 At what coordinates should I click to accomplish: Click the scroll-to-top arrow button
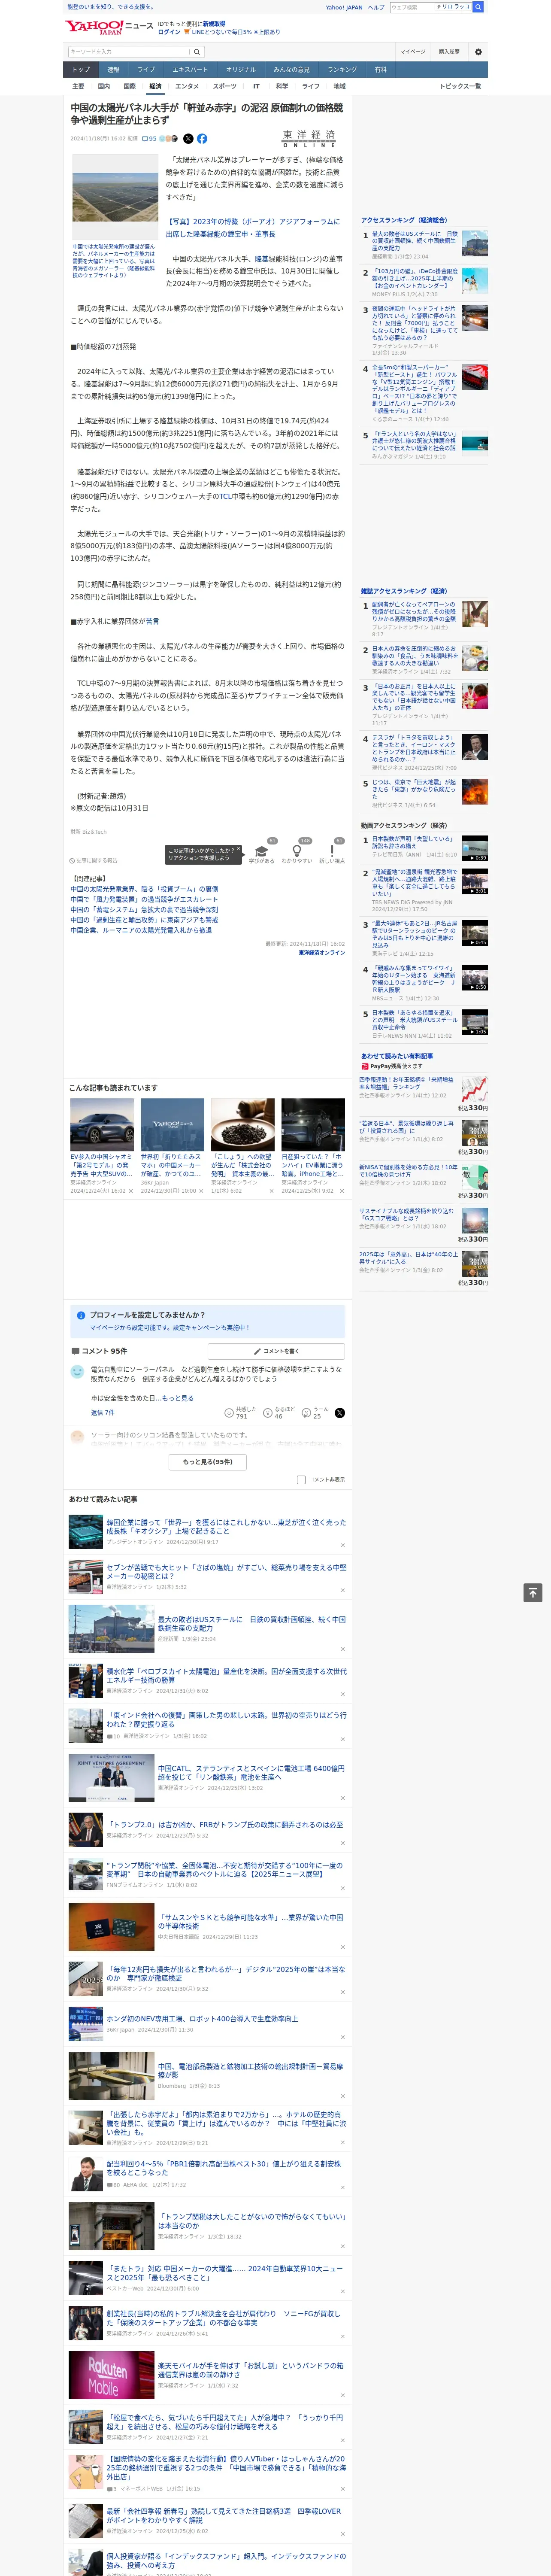(533, 1592)
